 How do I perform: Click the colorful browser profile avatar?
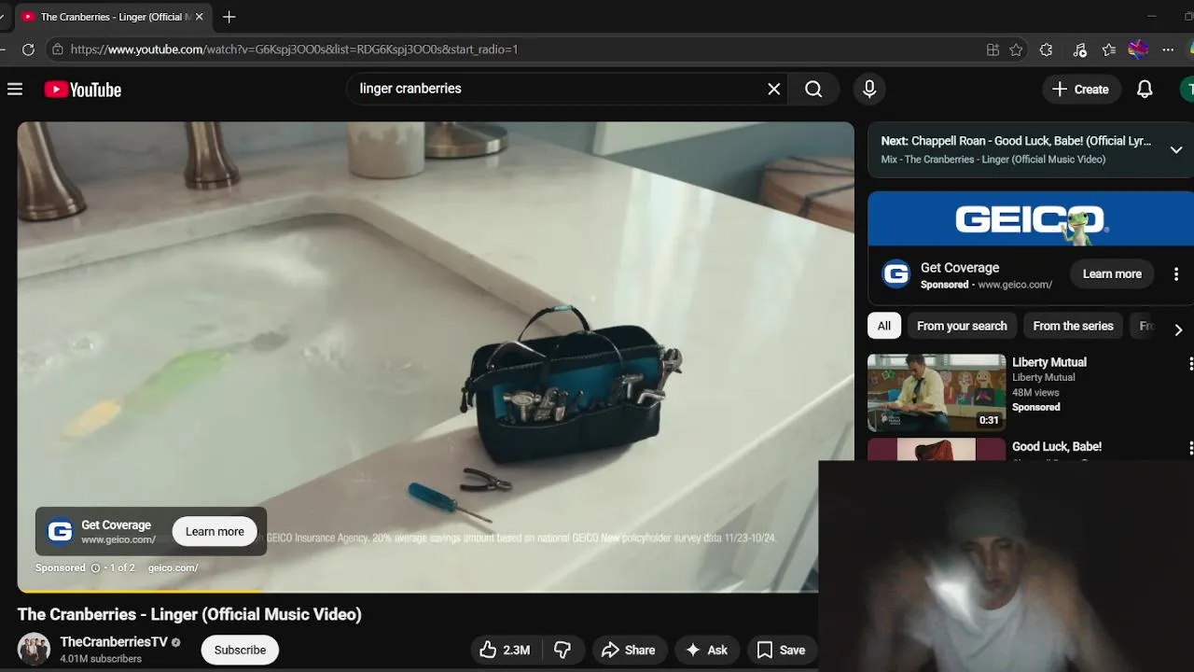[x=1138, y=49]
